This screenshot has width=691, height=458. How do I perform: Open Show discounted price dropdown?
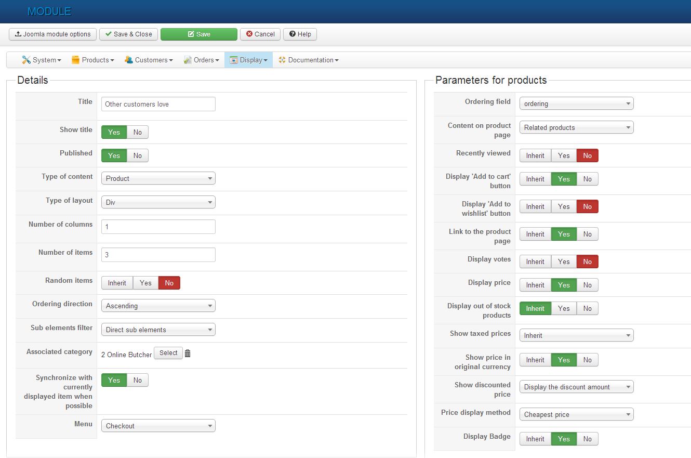[577, 387]
